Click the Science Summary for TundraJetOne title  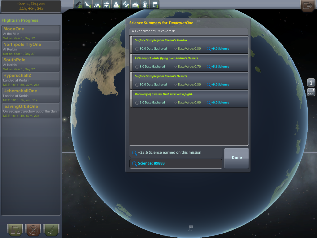[161, 23]
